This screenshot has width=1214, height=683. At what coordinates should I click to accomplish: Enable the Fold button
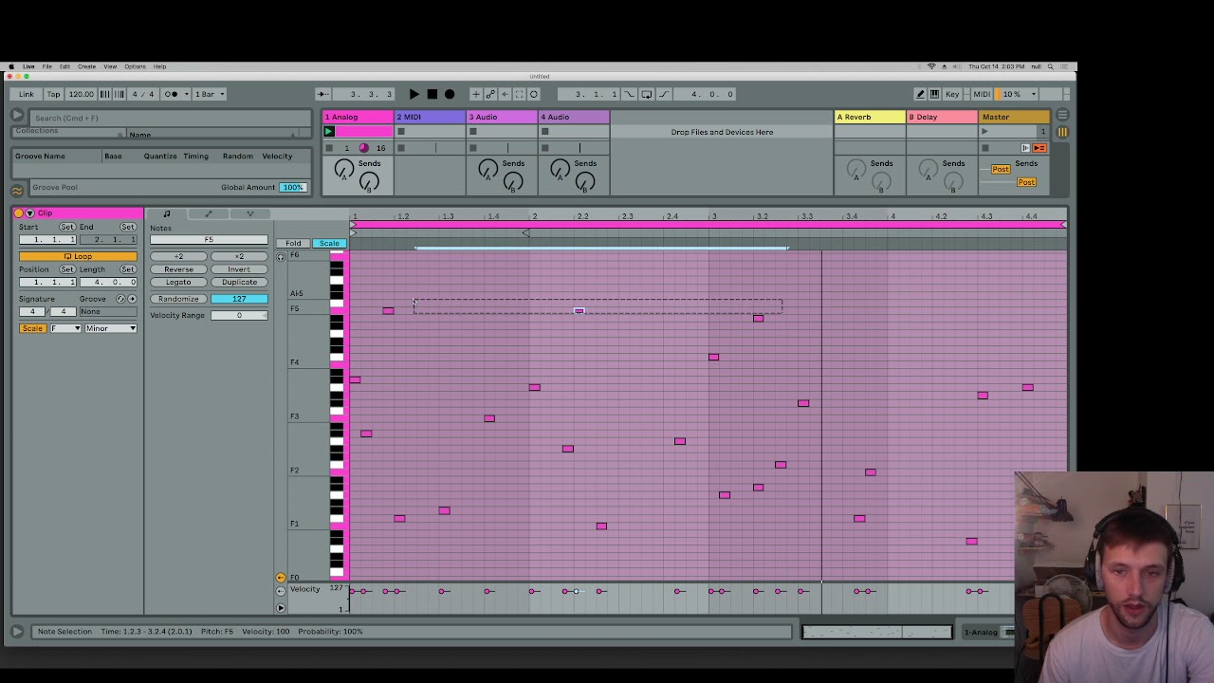click(293, 244)
